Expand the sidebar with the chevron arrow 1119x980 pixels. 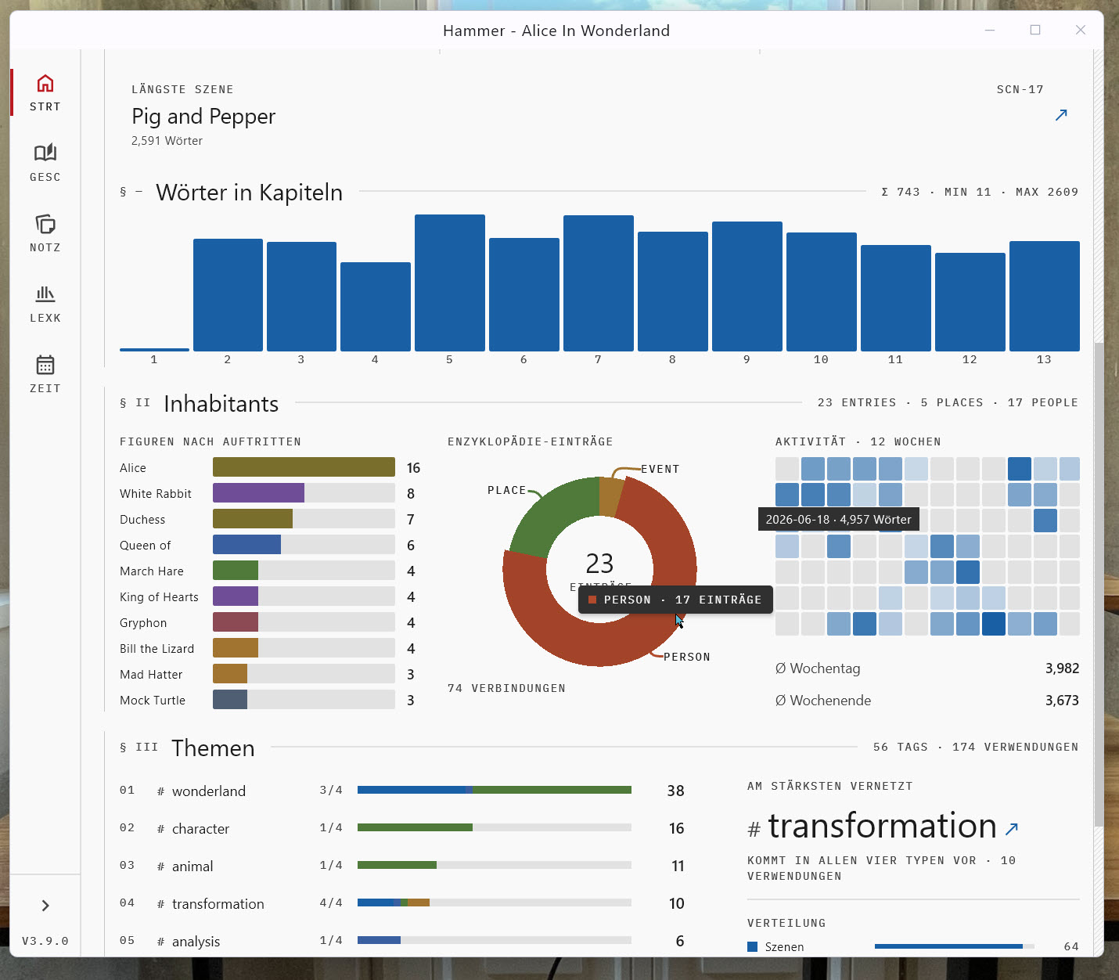45,906
